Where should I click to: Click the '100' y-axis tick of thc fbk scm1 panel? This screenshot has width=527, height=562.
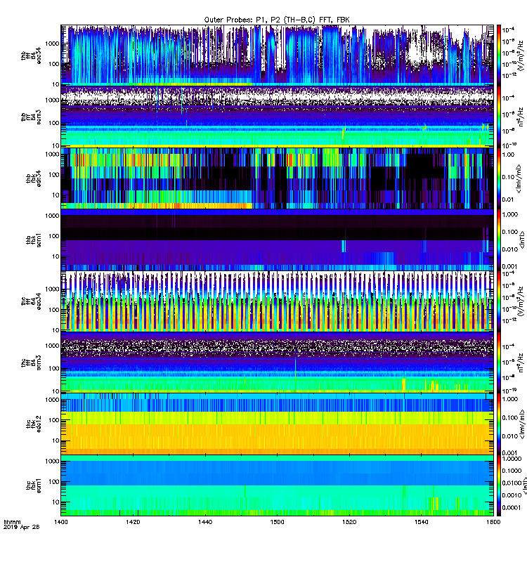click(54, 482)
